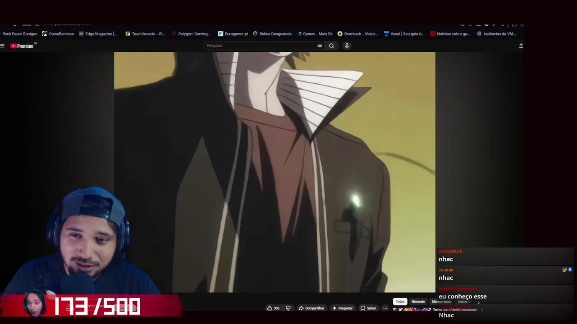Go to YouTube Premium home logo
577x324 pixels.
22,45
